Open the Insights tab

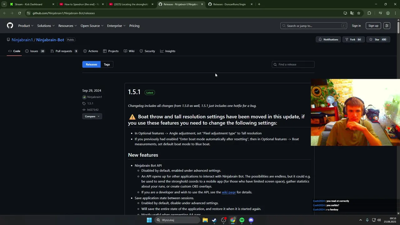[168, 51]
